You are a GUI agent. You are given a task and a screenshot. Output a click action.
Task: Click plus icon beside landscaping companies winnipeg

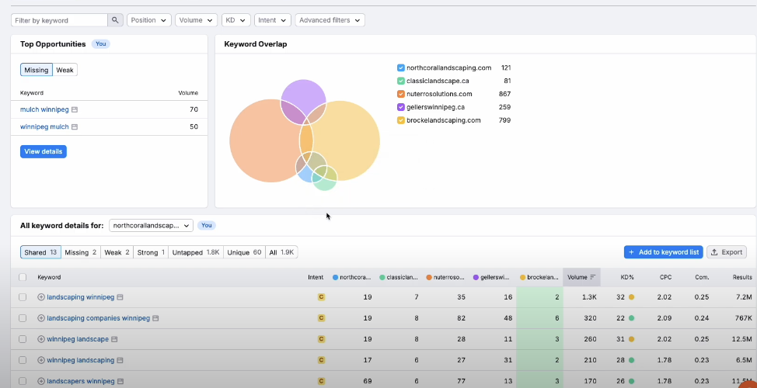41,319
